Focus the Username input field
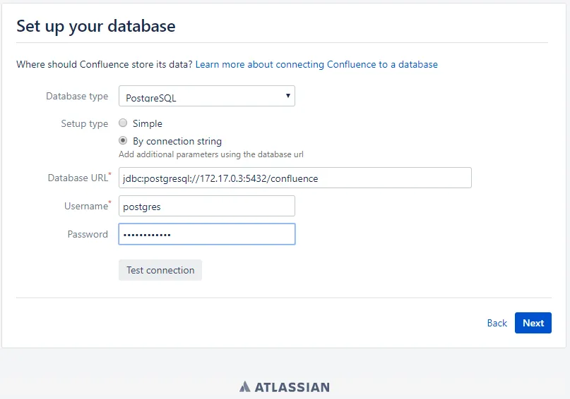This screenshot has height=399, width=570. [x=206, y=206]
